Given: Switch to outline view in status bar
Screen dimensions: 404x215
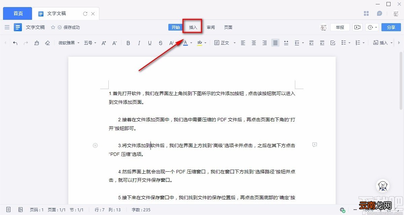Looking at the screenshot, I should pos(21,210).
